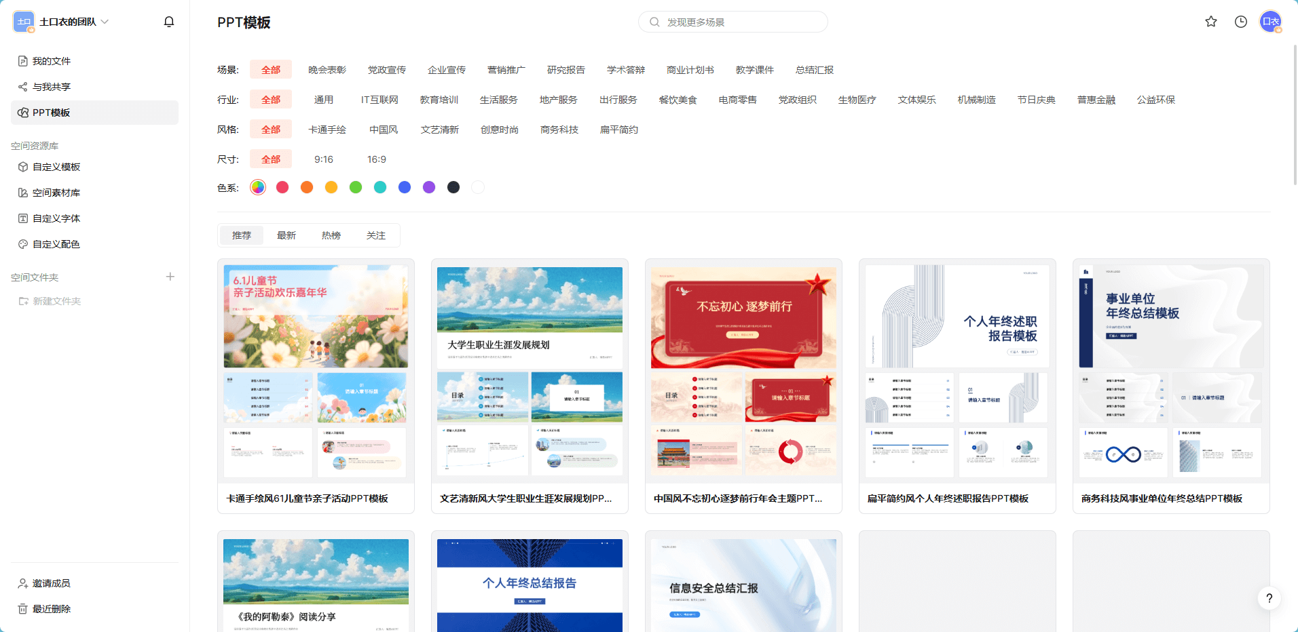The image size is (1298, 632).
Task: Click the notification bell icon
Action: 169,22
